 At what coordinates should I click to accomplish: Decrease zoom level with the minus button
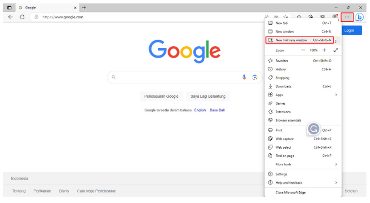click(303, 50)
